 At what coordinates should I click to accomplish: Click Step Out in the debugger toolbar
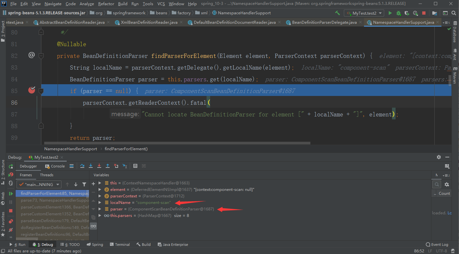(x=108, y=166)
